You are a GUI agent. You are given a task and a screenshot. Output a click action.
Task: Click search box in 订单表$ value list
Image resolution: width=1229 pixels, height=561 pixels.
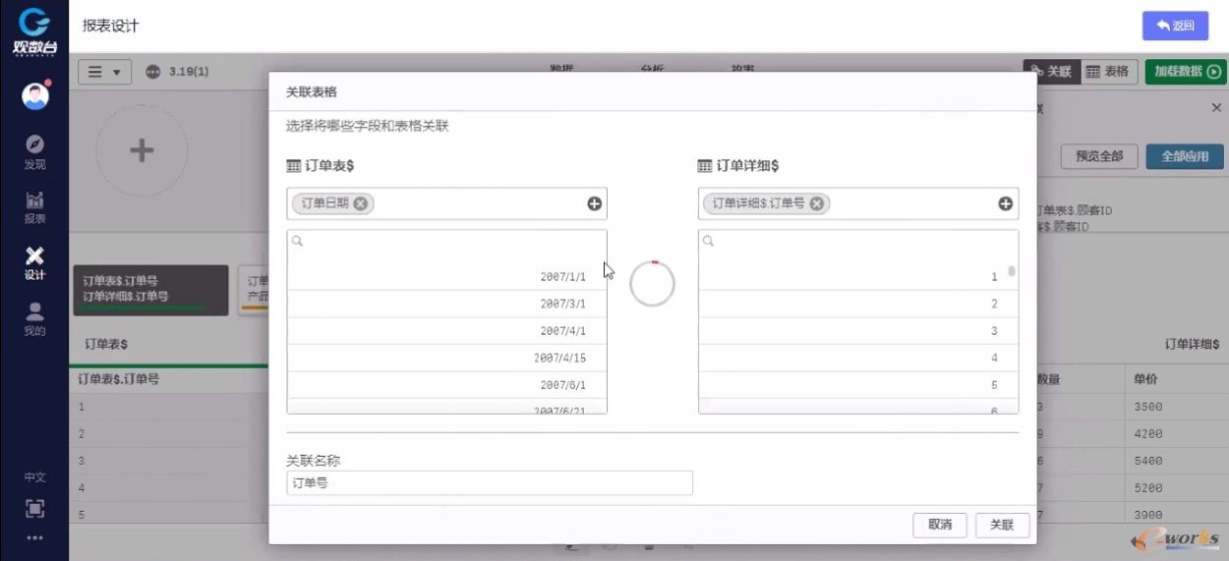click(447, 241)
